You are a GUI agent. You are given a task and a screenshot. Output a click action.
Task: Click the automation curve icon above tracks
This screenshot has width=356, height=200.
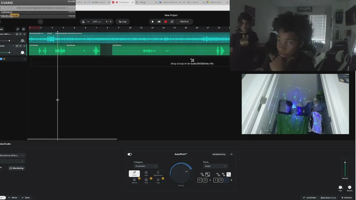coord(18,29)
